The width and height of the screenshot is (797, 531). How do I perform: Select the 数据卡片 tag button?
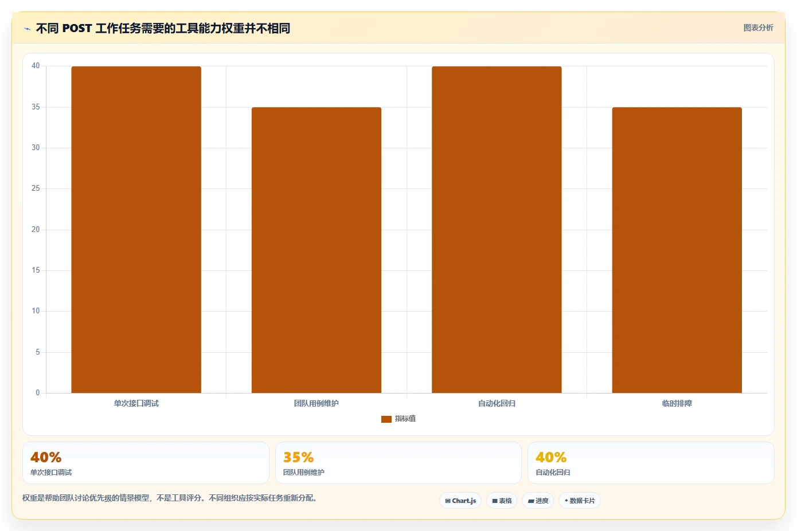click(x=580, y=501)
